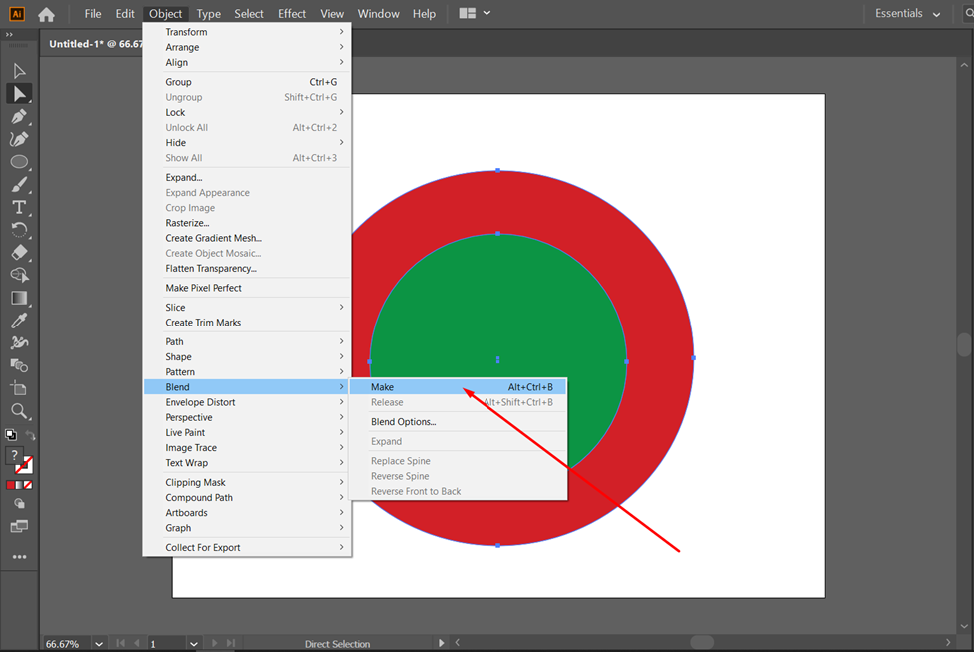Open the zoom level dropdown

(x=99, y=644)
